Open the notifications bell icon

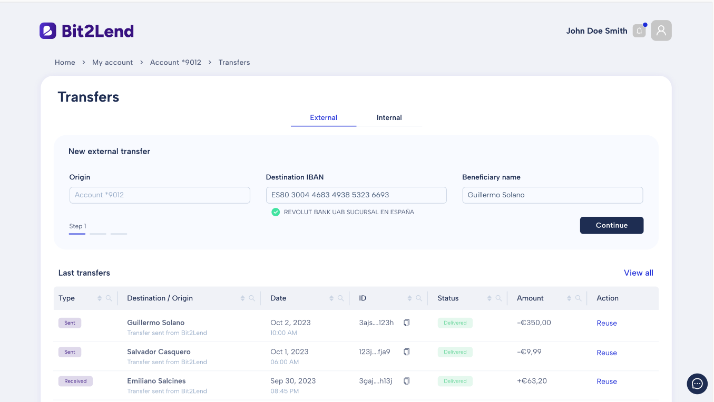(x=639, y=31)
